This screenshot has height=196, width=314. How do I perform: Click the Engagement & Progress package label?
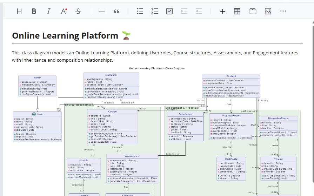[181, 108]
